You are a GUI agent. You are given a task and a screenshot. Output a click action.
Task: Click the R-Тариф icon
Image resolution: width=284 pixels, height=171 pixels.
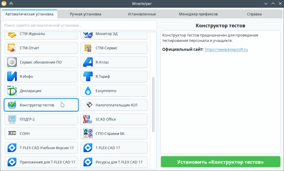(88, 76)
